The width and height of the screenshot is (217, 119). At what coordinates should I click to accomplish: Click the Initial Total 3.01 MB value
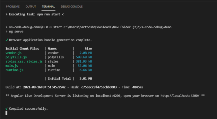[86, 78]
